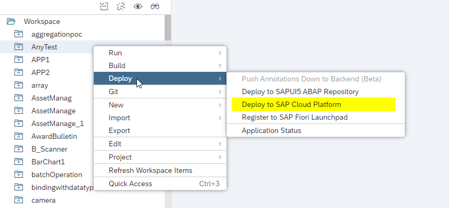The width and height of the screenshot is (449, 208).
Task: Select the array project
Action: pyautogui.click(x=39, y=85)
